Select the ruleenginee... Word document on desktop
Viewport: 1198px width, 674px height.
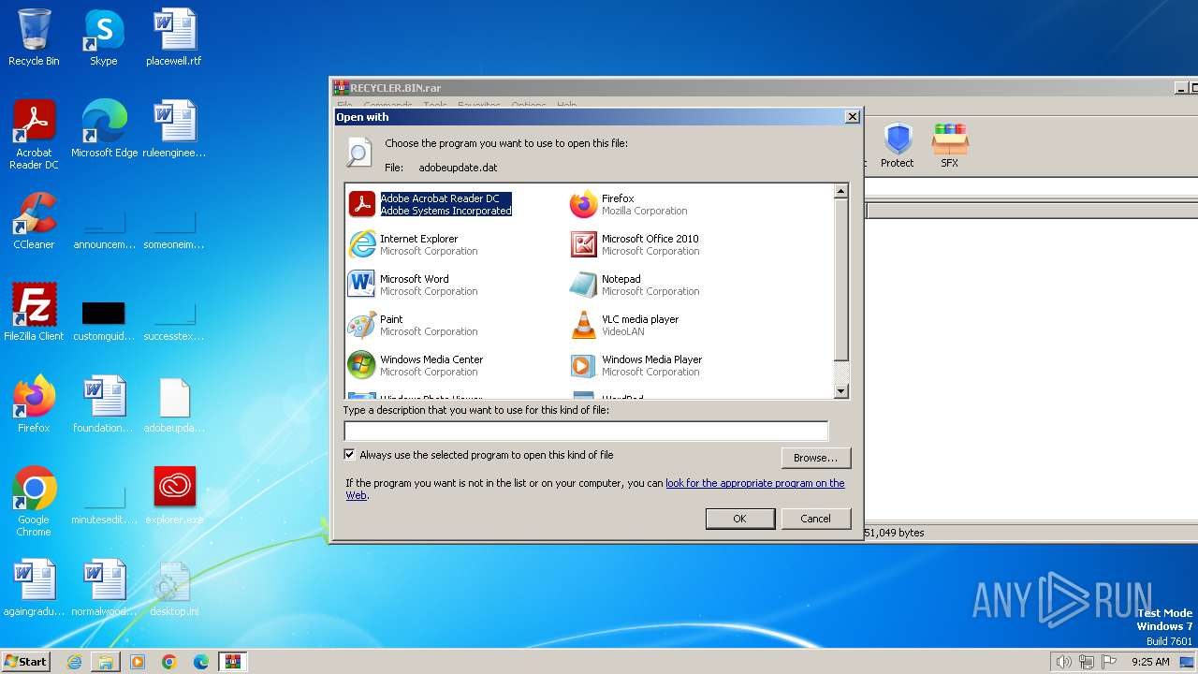174,129
